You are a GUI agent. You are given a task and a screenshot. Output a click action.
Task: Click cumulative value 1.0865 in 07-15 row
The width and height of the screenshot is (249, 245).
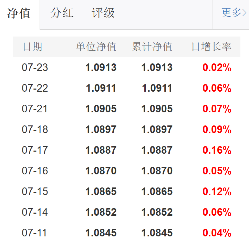pos(157,191)
